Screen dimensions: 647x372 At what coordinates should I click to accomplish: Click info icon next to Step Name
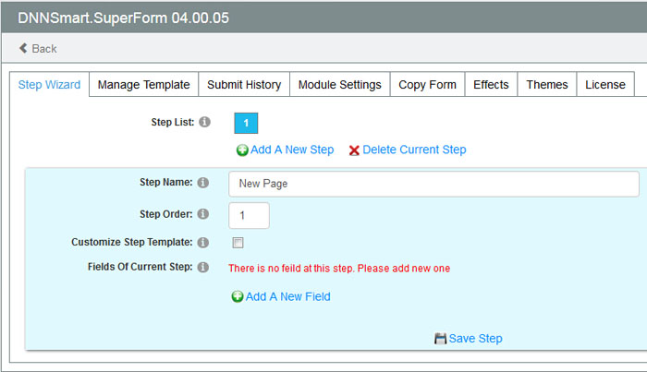click(203, 183)
